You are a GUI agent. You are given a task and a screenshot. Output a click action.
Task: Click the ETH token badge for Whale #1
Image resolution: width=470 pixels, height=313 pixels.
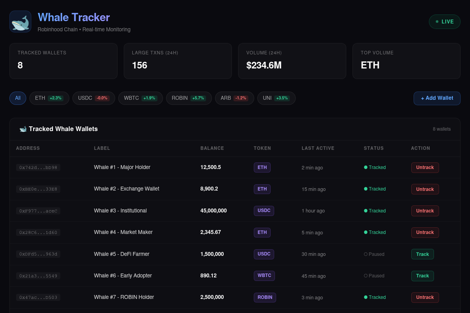coord(262,167)
